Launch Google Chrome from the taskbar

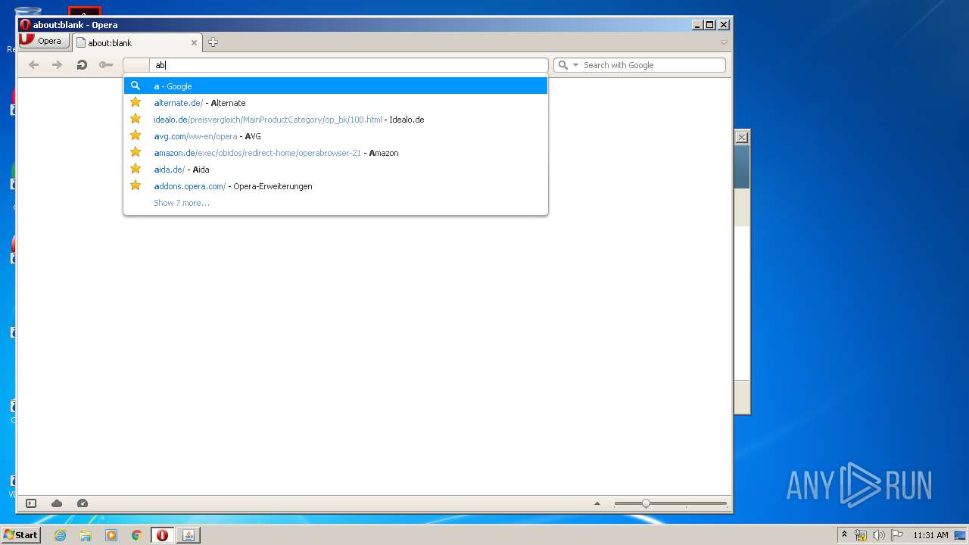click(x=137, y=535)
